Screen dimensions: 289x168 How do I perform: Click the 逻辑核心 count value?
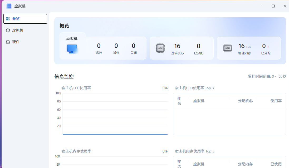[x=177, y=46]
